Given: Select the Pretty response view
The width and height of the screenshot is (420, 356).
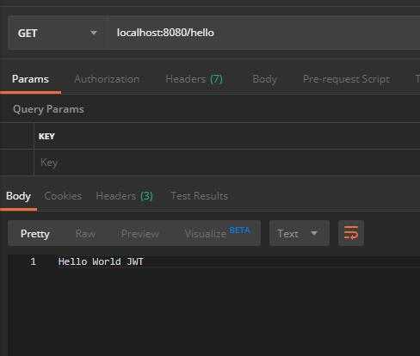Looking at the screenshot, I should (35, 234).
